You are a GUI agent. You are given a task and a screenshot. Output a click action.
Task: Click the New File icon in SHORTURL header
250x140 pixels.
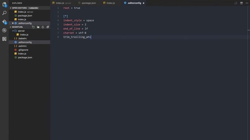33,27
